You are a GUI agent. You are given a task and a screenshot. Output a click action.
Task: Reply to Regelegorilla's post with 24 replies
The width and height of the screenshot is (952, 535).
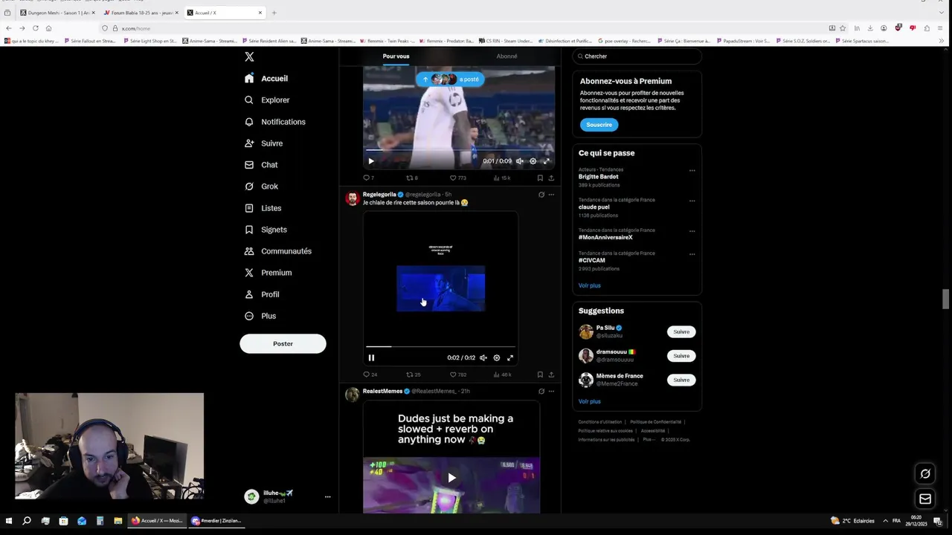(370, 374)
